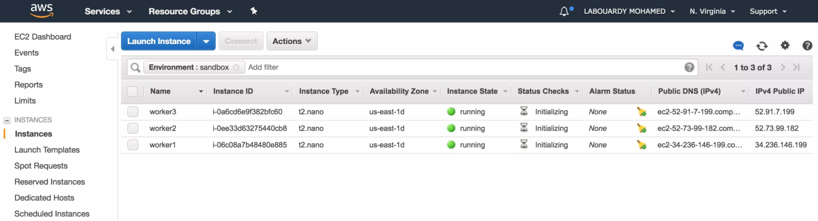
Task: Open the Services menu
Action: 108,11
